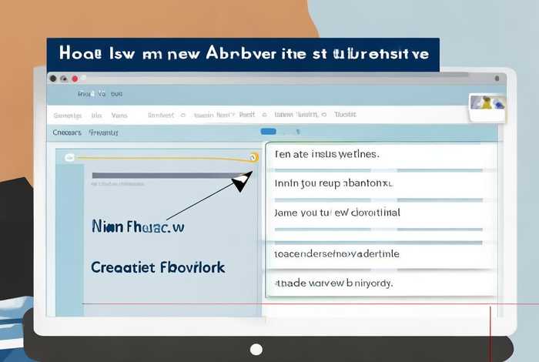Click the small white oval icon at the orange line's start
The width and height of the screenshot is (539, 362).
[69, 157]
